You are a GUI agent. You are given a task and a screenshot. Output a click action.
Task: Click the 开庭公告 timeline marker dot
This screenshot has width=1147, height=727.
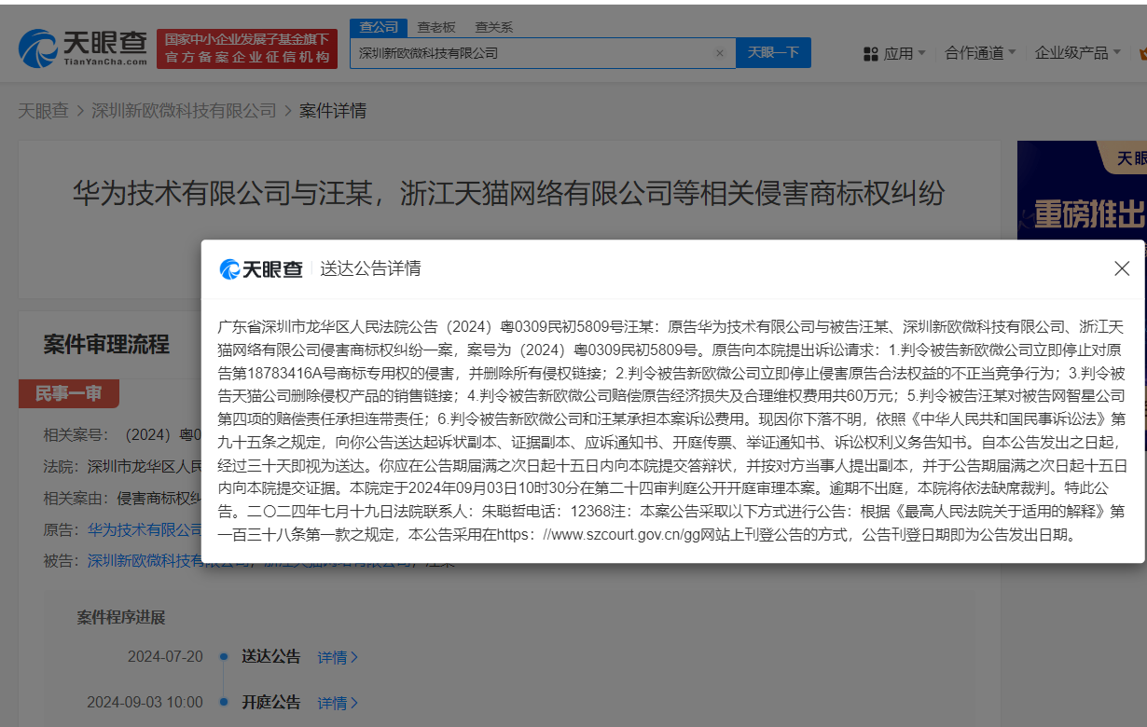pyautogui.click(x=224, y=702)
